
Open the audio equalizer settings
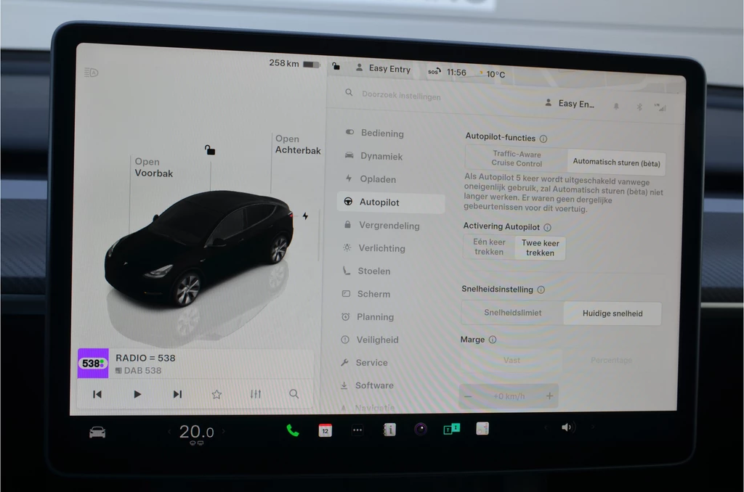[x=256, y=394]
